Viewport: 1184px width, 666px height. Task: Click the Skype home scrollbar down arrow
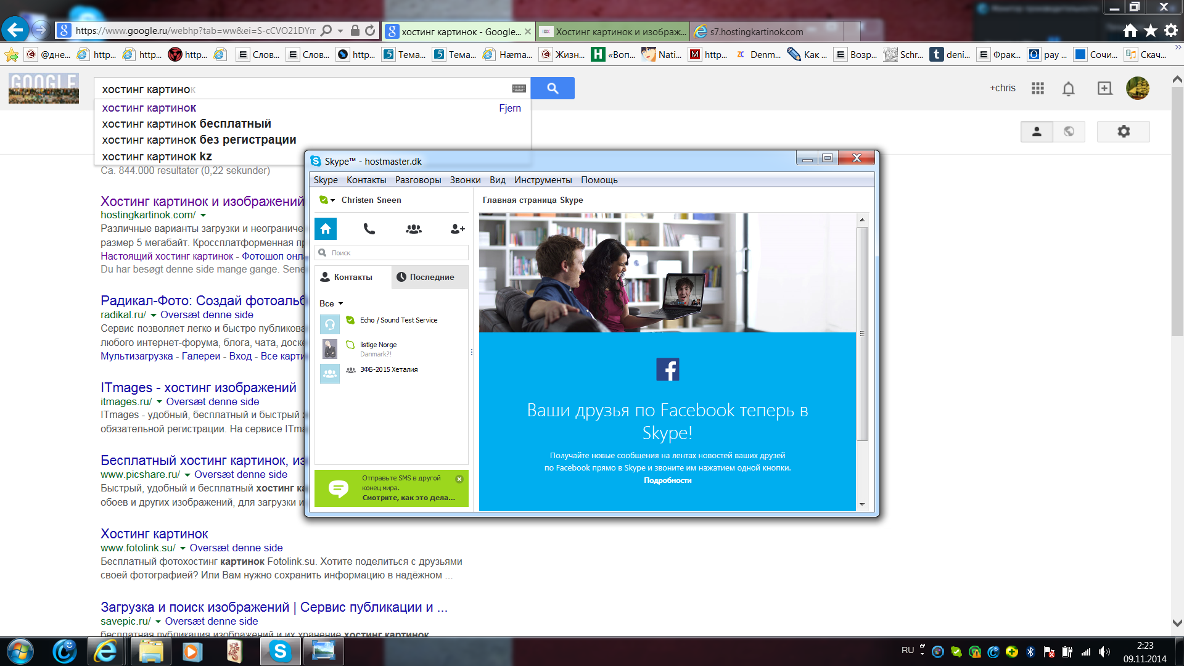[x=862, y=504]
